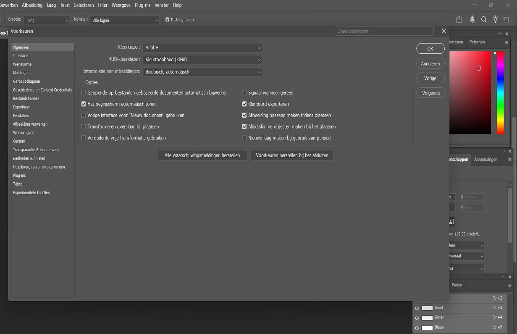This screenshot has width=517, height=334.
Task: Open the workspace switcher icon
Action: pos(506,19)
